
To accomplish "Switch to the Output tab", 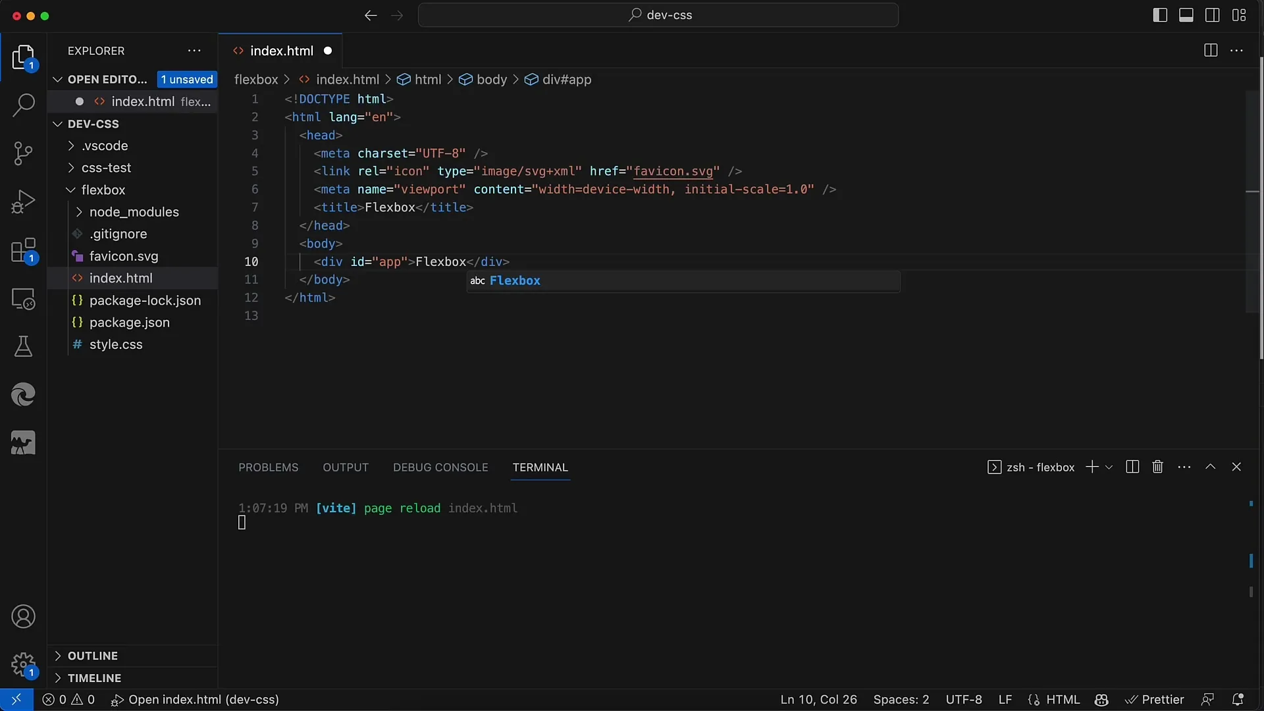I will (346, 467).
